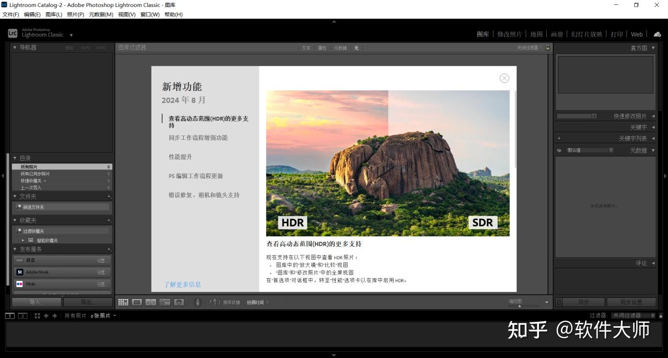Enable the 属性 filter in the library filter bar
The height and width of the screenshot is (358, 668).
(323, 48)
